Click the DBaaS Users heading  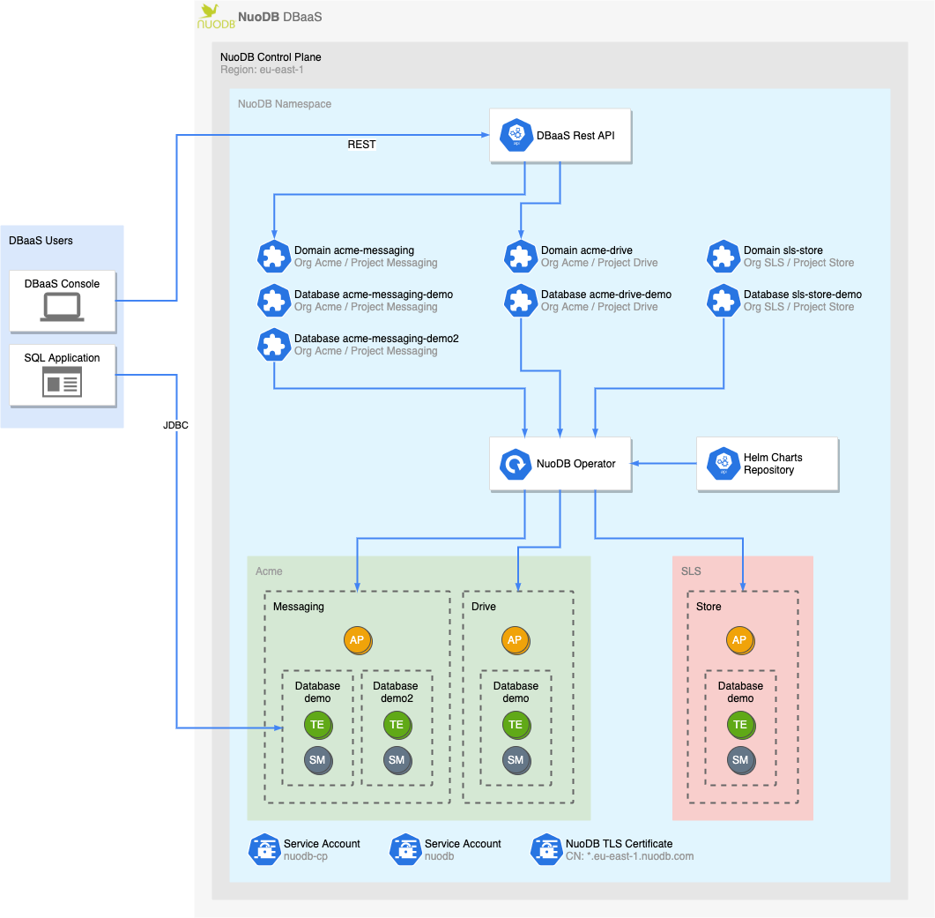click(41, 241)
